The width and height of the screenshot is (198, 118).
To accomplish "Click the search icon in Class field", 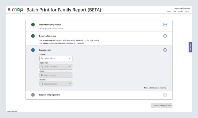I will pyautogui.click(x=42, y=75).
